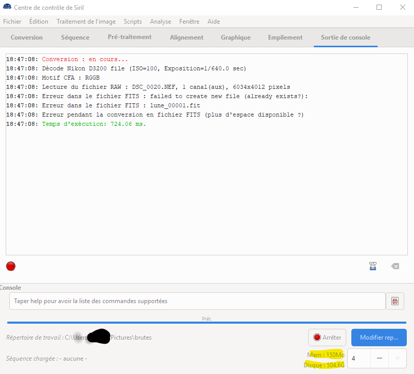Click the 'Conversion : en cours...' log line

pos(67,59)
